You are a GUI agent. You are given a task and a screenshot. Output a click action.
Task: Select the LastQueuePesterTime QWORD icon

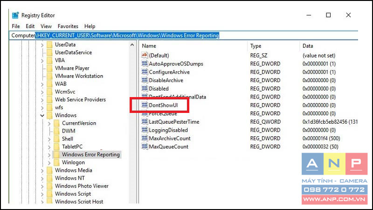tap(145, 122)
